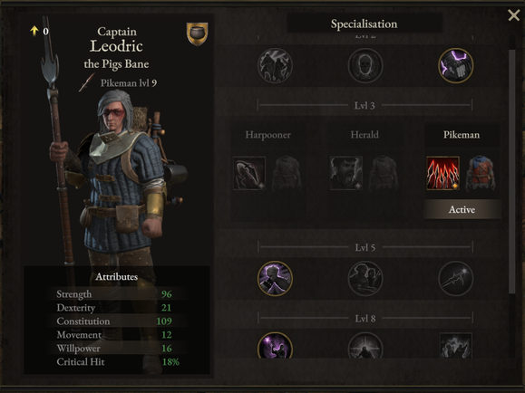Choose the mounted rider skill icon in Lvl 2 row
The width and height of the screenshot is (525, 393).
pos(275,65)
